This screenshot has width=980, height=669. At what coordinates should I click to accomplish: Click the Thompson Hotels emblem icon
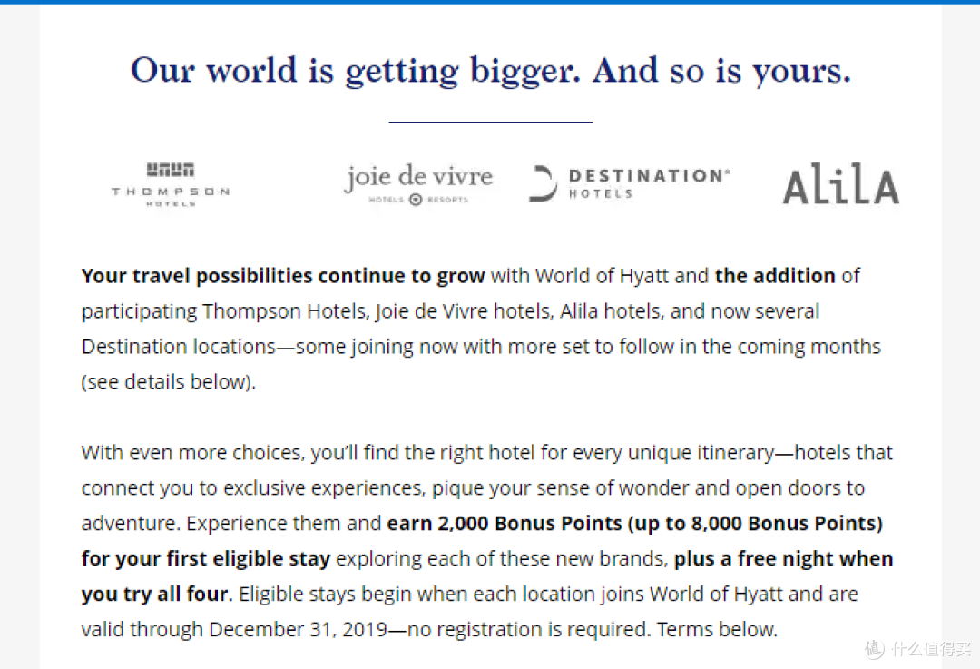(170, 170)
